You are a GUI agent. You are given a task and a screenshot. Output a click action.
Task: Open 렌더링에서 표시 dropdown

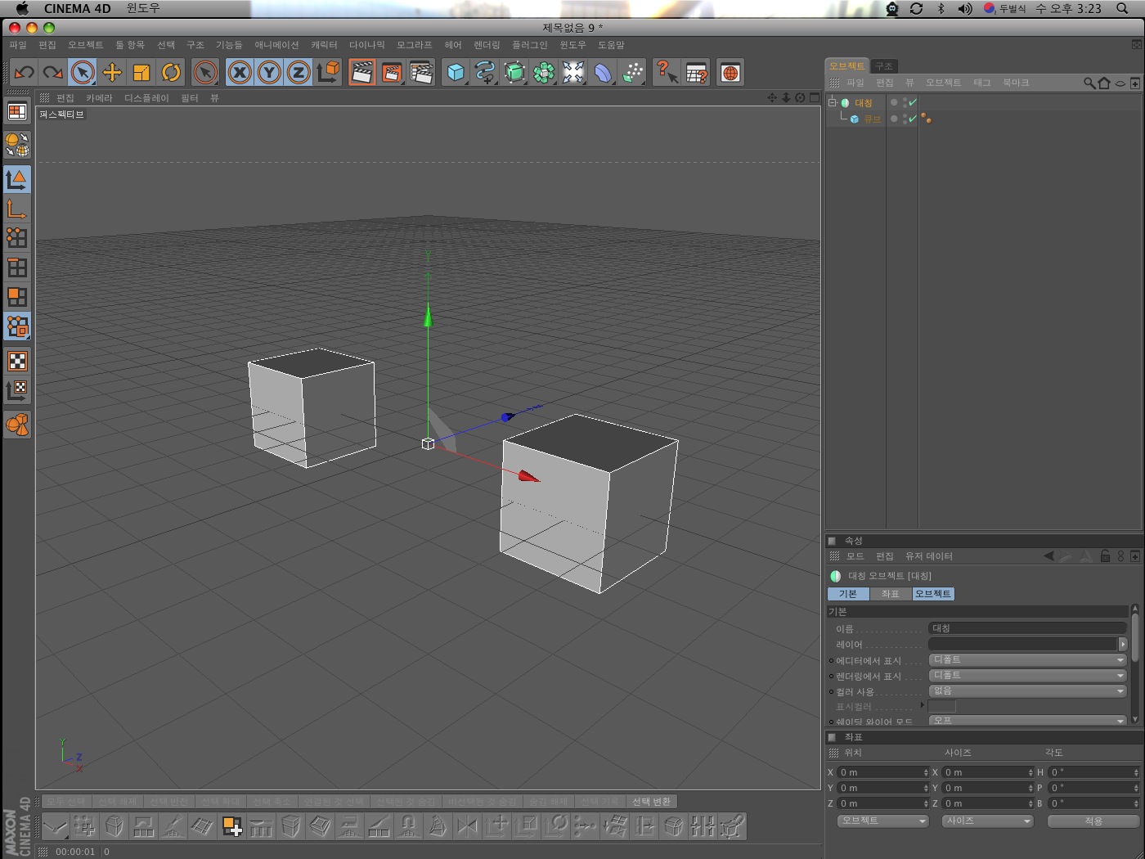[1028, 676]
